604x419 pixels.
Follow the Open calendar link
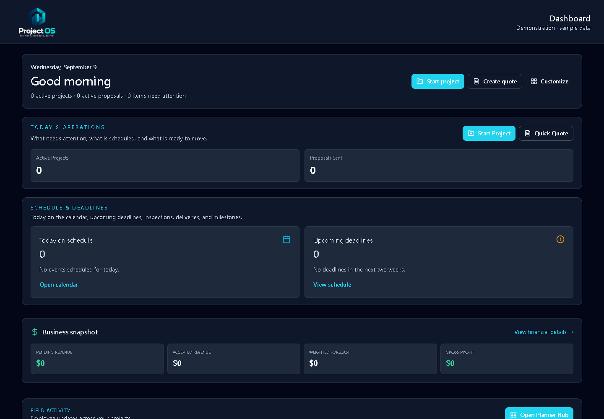pos(59,285)
